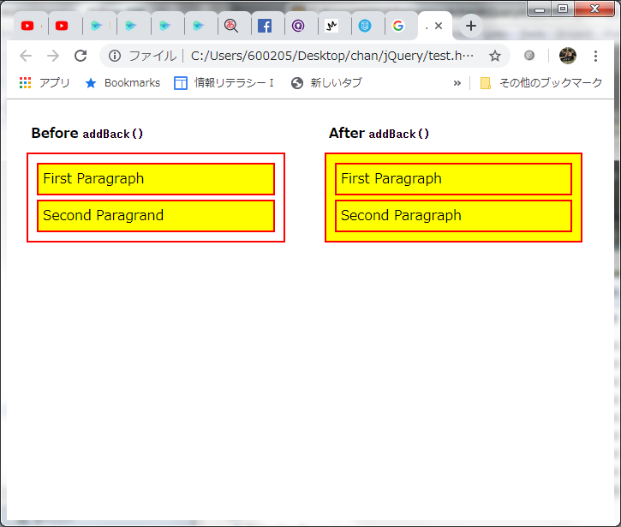Close the active test.html tab
Image resolution: width=621 pixels, height=527 pixels.
(x=439, y=26)
